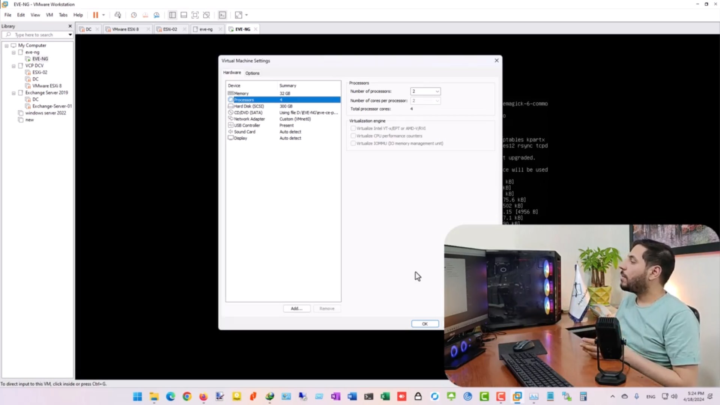Select the 'new' VM in the library
This screenshot has width=720, height=405.
(x=29, y=120)
